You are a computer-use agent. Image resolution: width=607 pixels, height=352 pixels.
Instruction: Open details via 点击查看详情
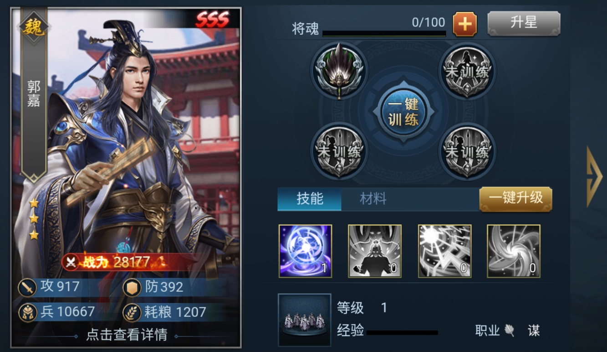pos(127,335)
